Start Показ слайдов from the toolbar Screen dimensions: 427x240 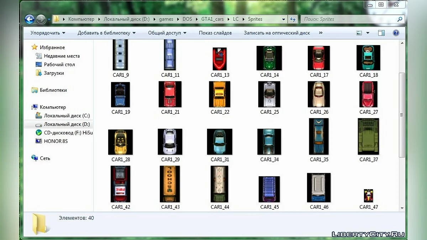point(215,32)
